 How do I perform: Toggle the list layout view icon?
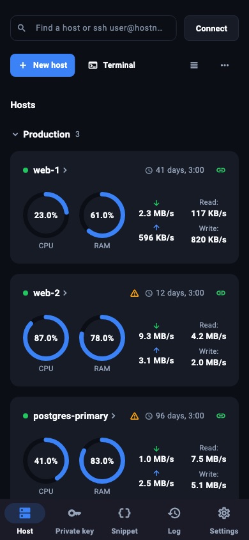coord(194,65)
